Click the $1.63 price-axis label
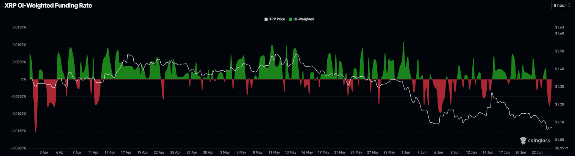The height and width of the screenshot is (156, 575). (x=559, y=28)
